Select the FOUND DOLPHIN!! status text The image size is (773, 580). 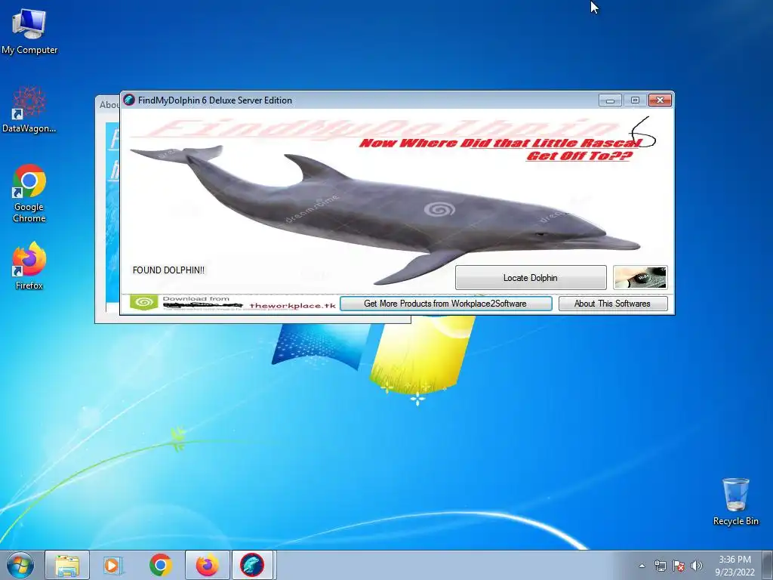(x=168, y=270)
